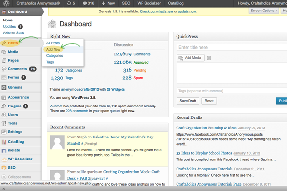Open the + New menu in admin bar

(108, 3)
